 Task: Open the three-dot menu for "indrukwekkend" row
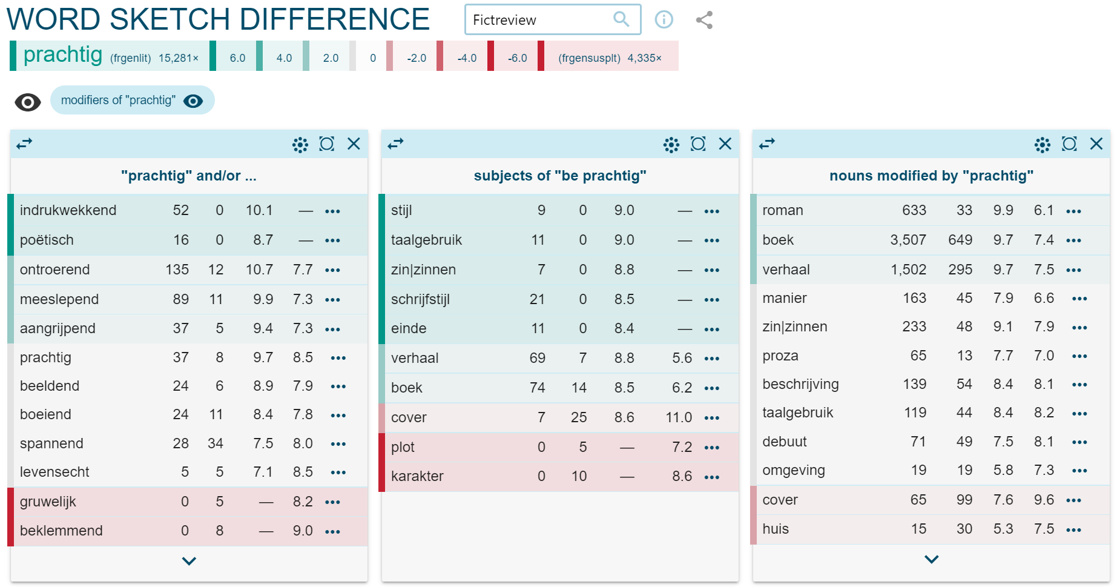(x=332, y=211)
